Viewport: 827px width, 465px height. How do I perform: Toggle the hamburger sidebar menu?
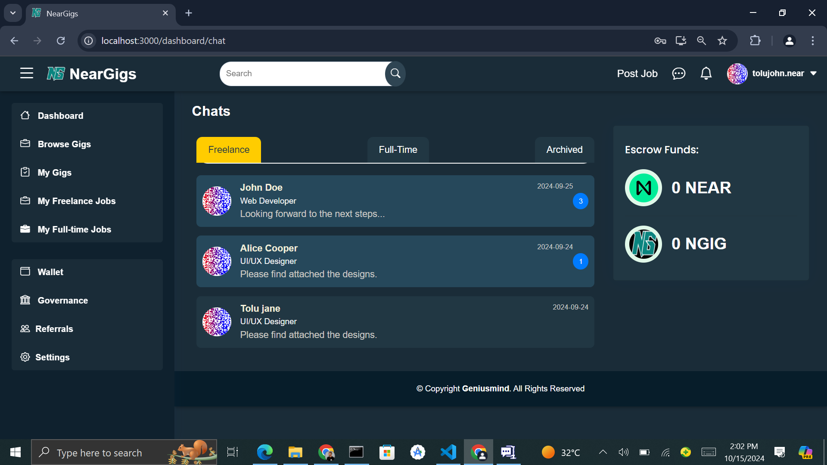click(27, 73)
